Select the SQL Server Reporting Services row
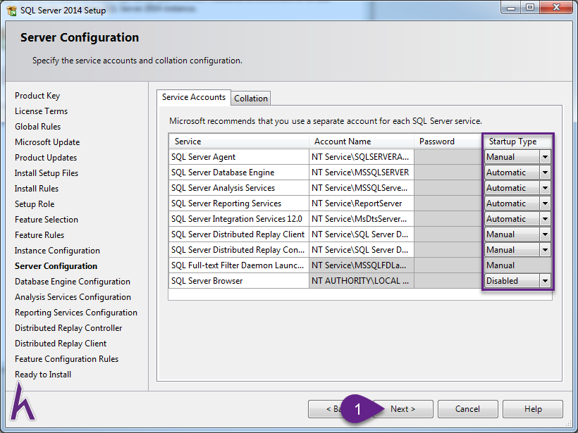Image resolution: width=578 pixels, height=433 pixels. click(x=239, y=203)
